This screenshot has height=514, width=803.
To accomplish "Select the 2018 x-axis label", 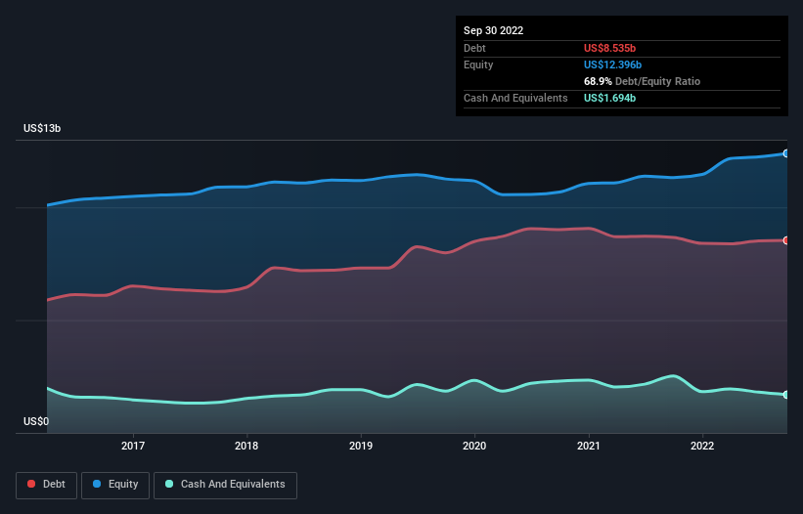I will point(246,446).
